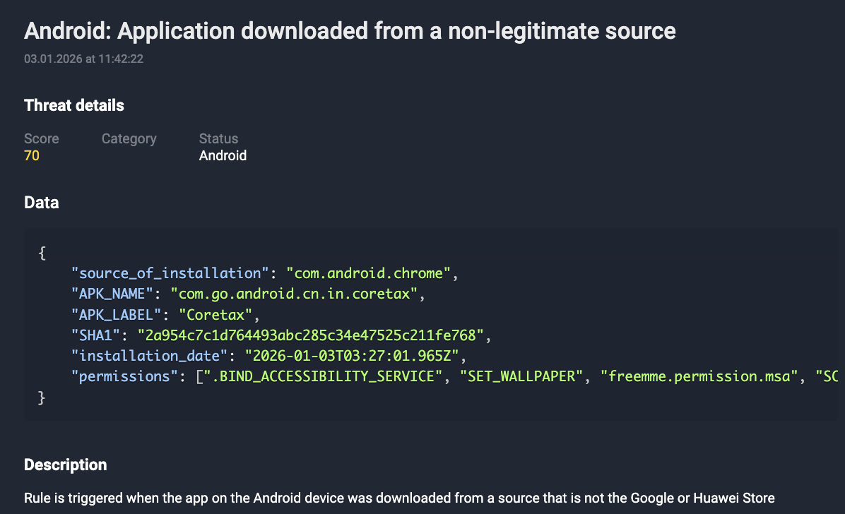Select the Score value 70
The width and height of the screenshot is (845, 514).
(x=32, y=155)
